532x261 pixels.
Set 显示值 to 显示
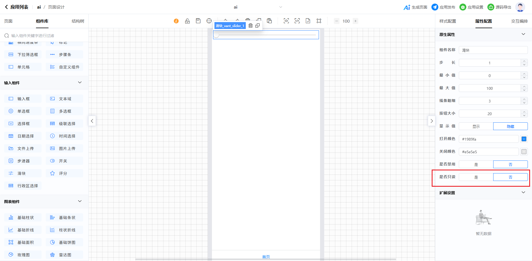(x=476, y=126)
